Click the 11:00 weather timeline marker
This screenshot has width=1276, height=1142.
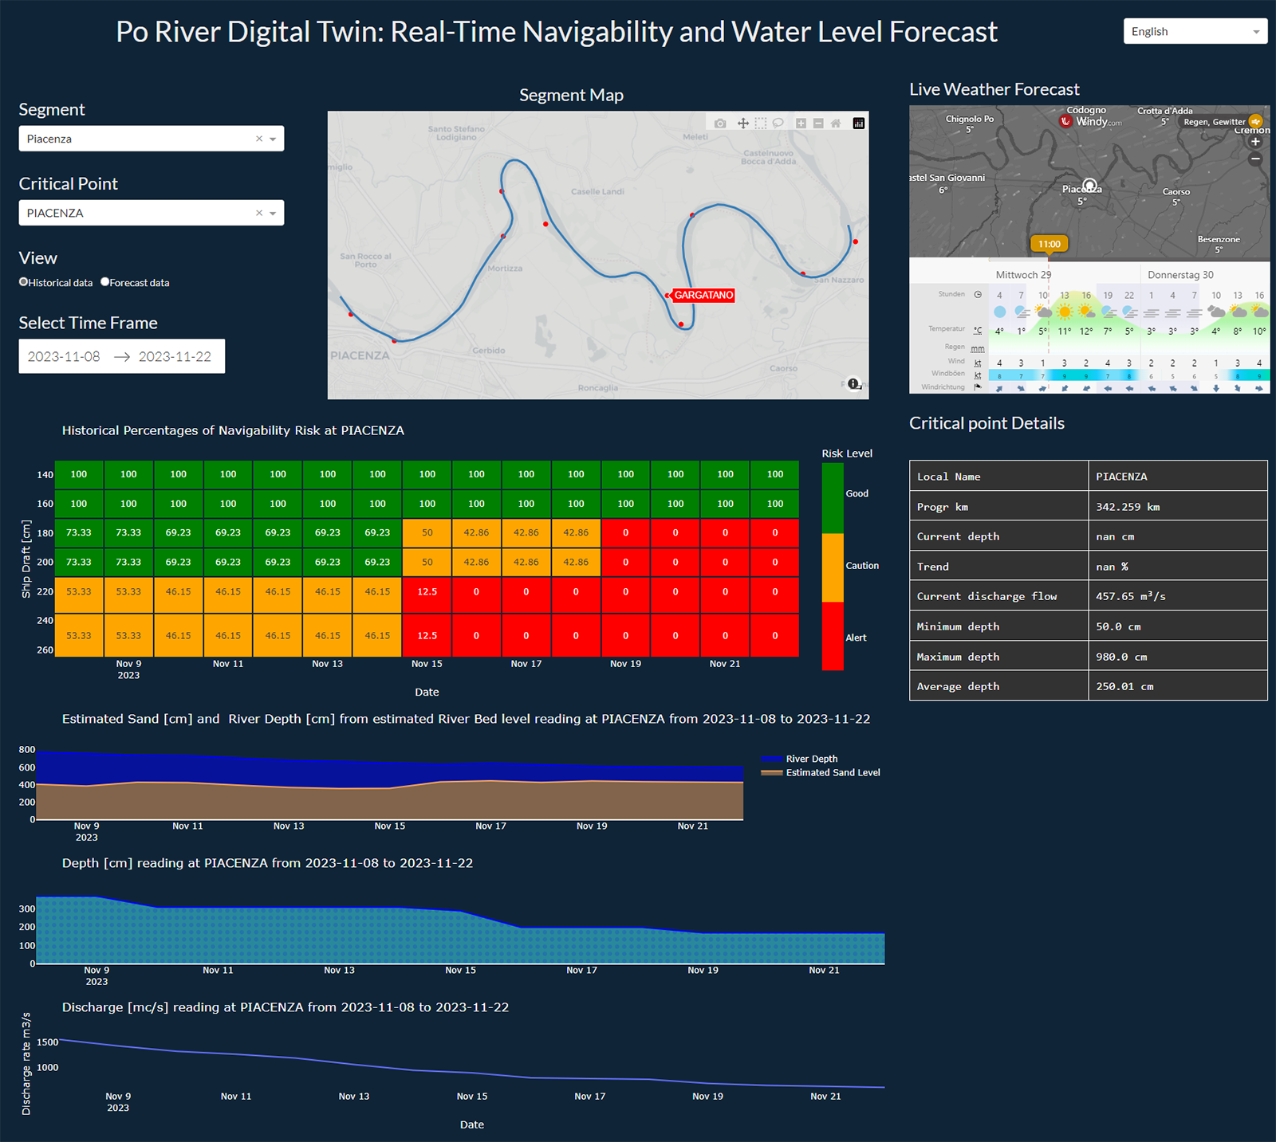point(1049,244)
